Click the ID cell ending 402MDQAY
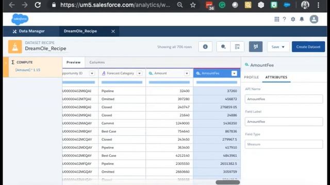This screenshot has height=185, width=330. [80, 147]
